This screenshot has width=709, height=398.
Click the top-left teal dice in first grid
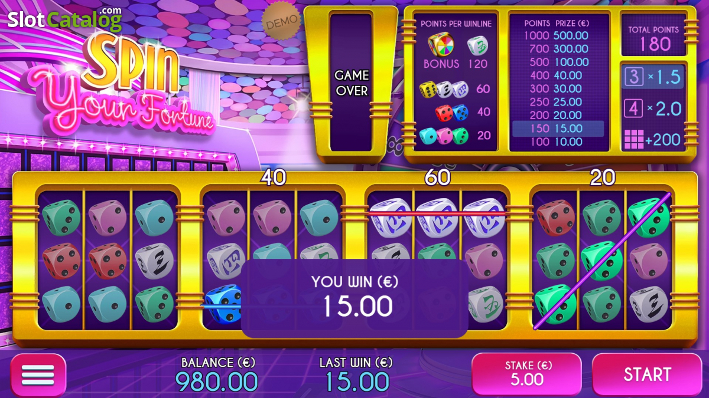pos(61,218)
